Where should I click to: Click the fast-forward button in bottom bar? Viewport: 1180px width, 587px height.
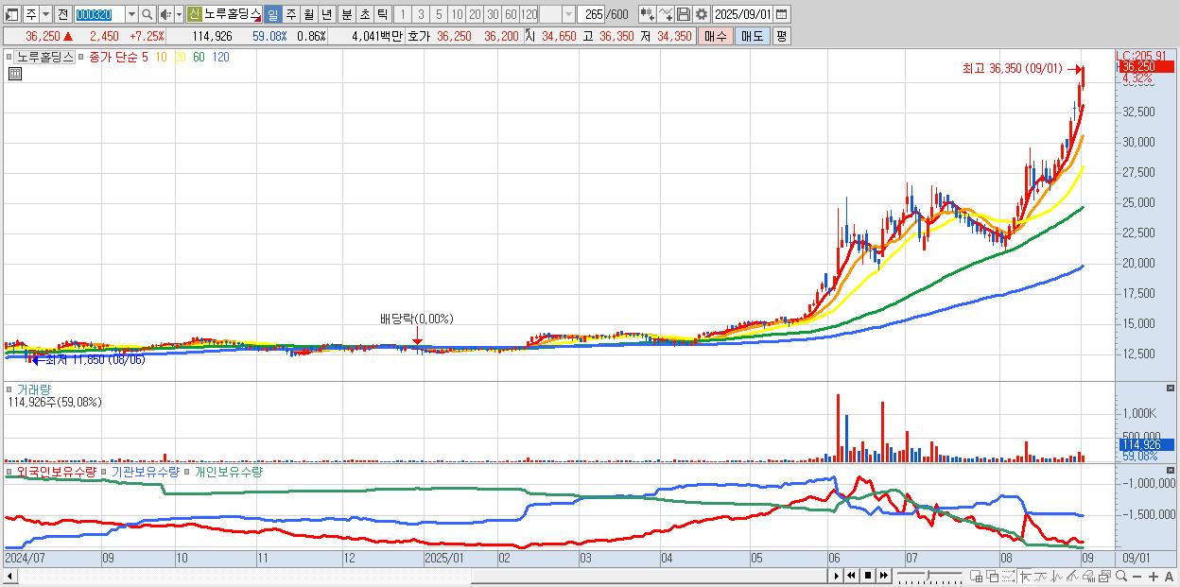[x=883, y=576]
